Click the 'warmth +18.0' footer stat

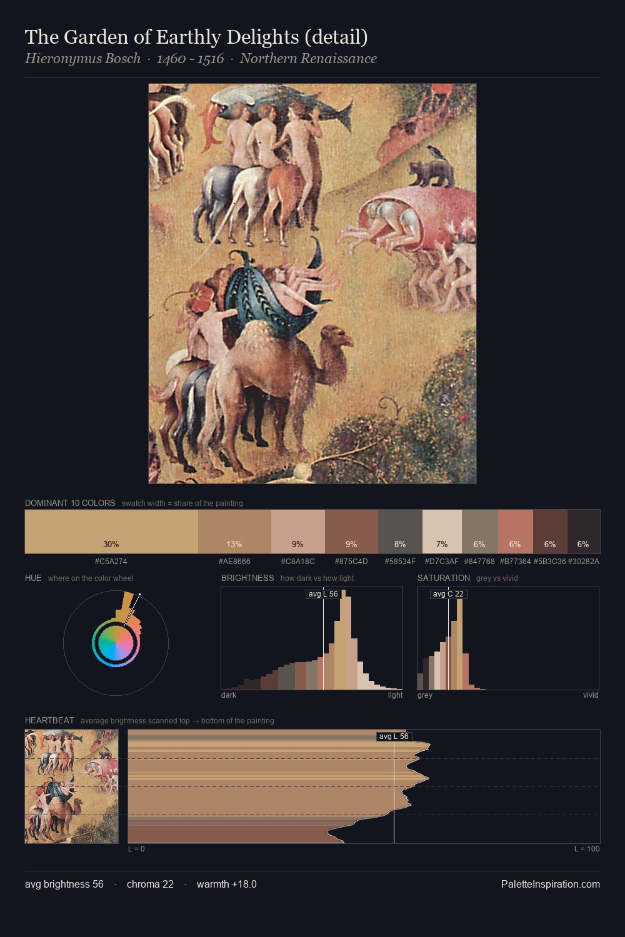coord(227,884)
